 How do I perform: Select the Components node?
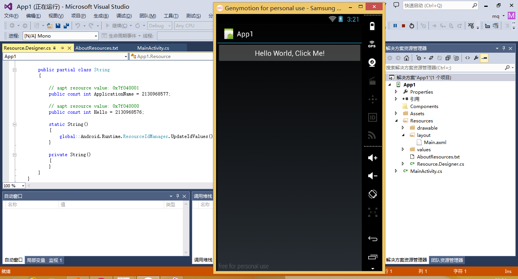pyautogui.click(x=424, y=106)
